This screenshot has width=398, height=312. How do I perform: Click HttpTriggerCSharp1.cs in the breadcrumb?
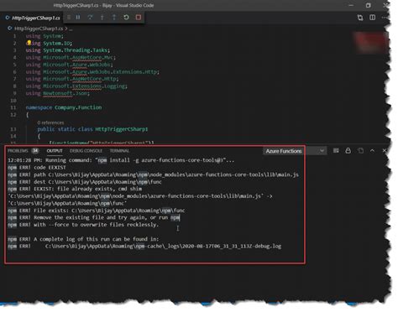coord(39,29)
